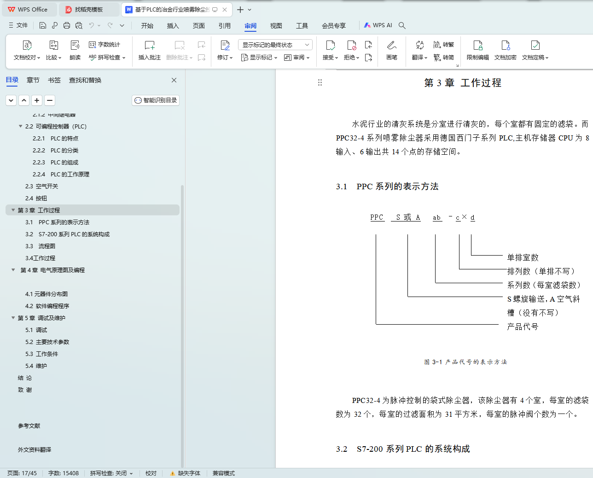Collapse the 第 3 章 工作过程 outline node
Viewport: 593px width, 478px height.
click(13, 210)
